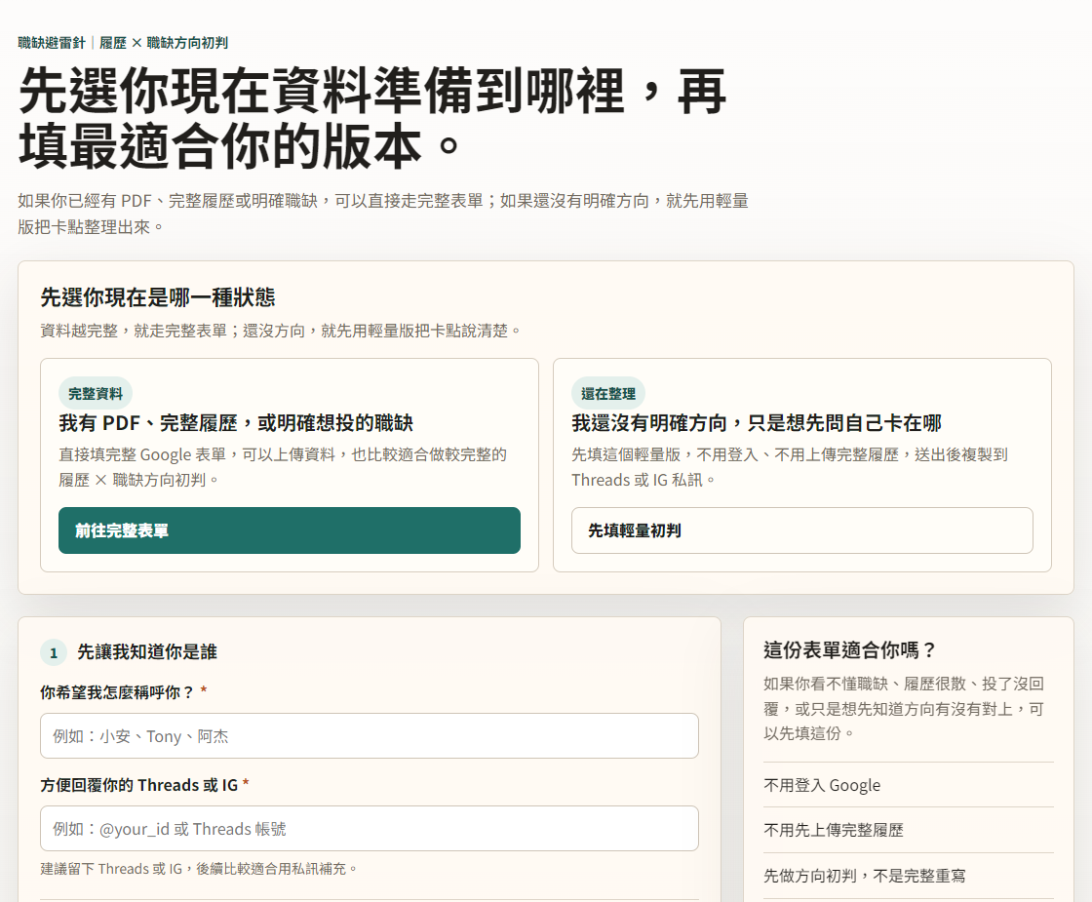Click the hint 建議留下 Threads 或 IG，後續比較適合用私訊補充
This screenshot has height=902, width=1092.
[x=199, y=869]
